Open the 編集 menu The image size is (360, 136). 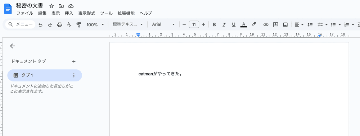42,13
